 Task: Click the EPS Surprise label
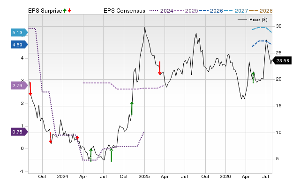(45, 11)
